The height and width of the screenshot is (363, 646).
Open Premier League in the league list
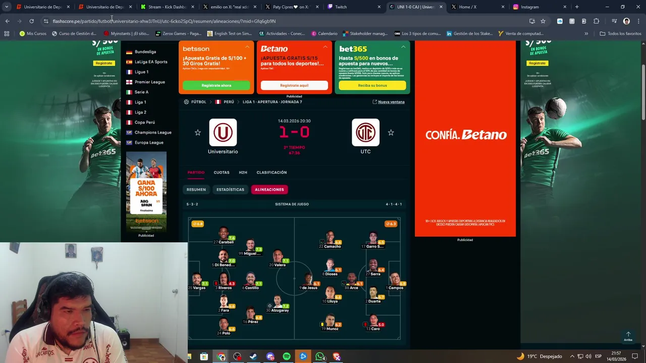[149, 82]
